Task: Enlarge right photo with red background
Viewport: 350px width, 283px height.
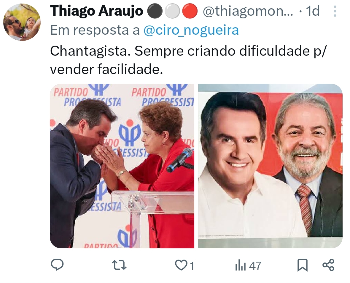Action: [270, 166]
